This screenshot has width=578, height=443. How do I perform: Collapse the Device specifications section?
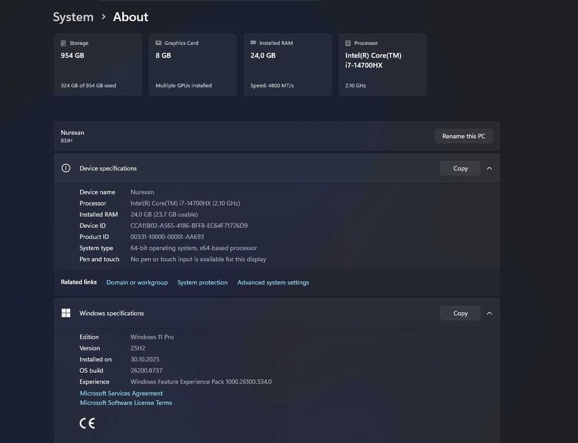coord(489,168)
